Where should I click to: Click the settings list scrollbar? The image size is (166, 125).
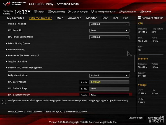point(134,64)
